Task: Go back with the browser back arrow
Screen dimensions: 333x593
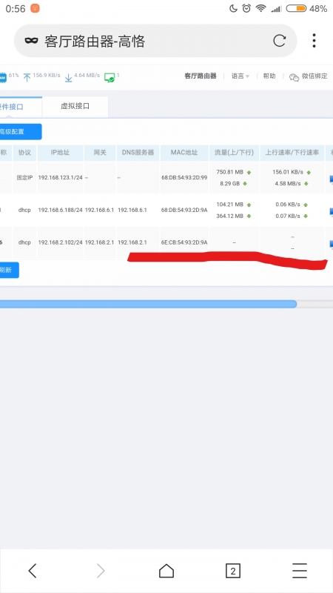Action: (x=33, y=570)
